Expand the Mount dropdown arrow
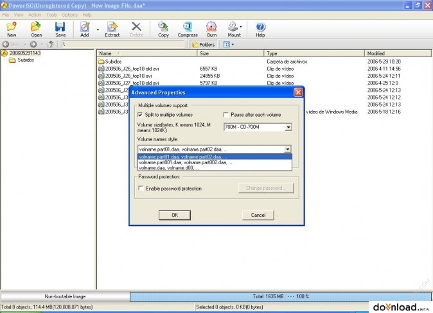This screenshot has width=433, height=313. pyautogui.click(x=241, y=27)
